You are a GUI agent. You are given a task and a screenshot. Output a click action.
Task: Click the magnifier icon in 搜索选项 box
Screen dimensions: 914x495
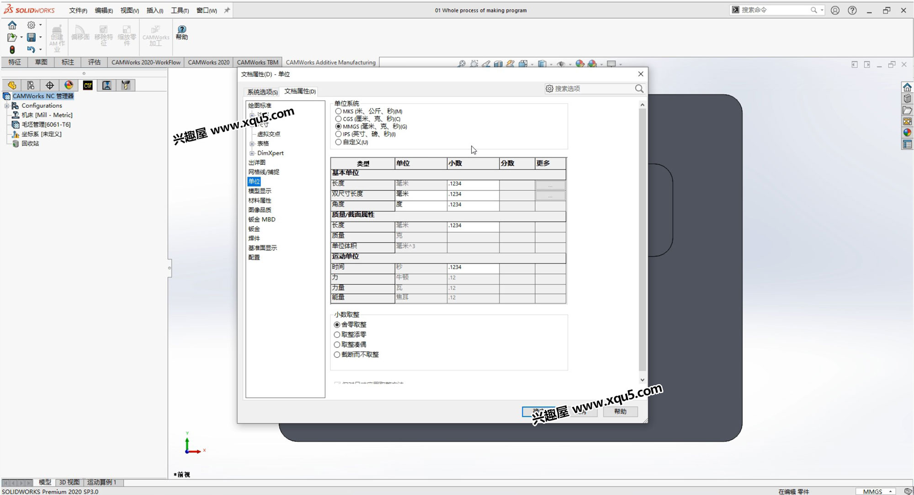pyautogui.click(x=639, y=89)
